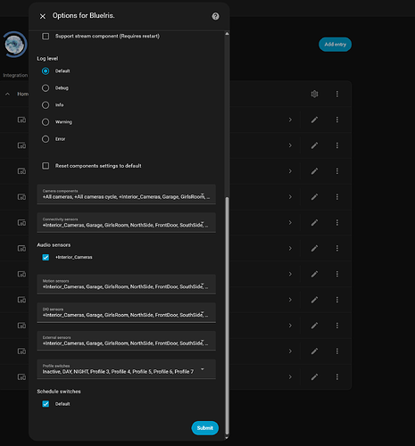Open first device row via right chevron
This screenshot has height=446, width=415.
pyautogui.click(x=290, y=120)
